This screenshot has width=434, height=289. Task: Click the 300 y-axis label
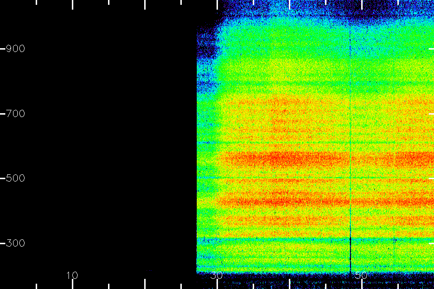pyautogui.click(x=15, y=243)
